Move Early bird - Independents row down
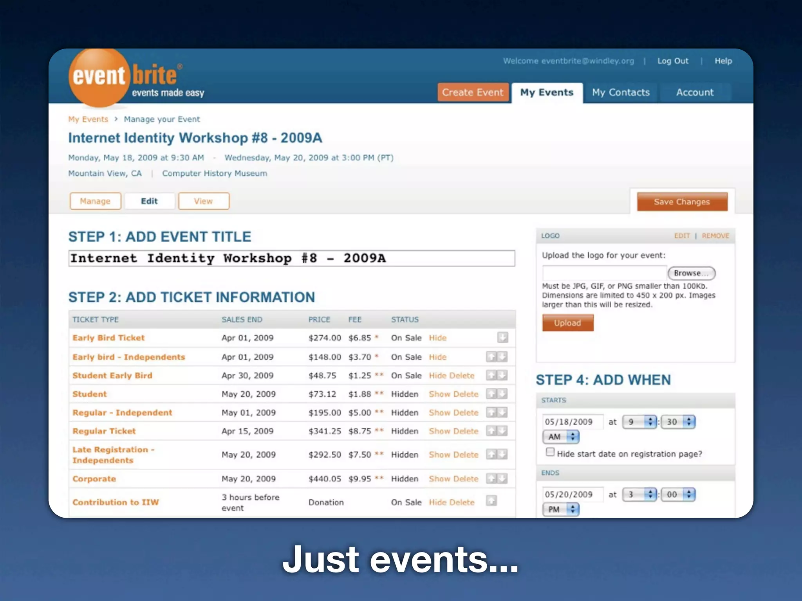 click(502, 356)
